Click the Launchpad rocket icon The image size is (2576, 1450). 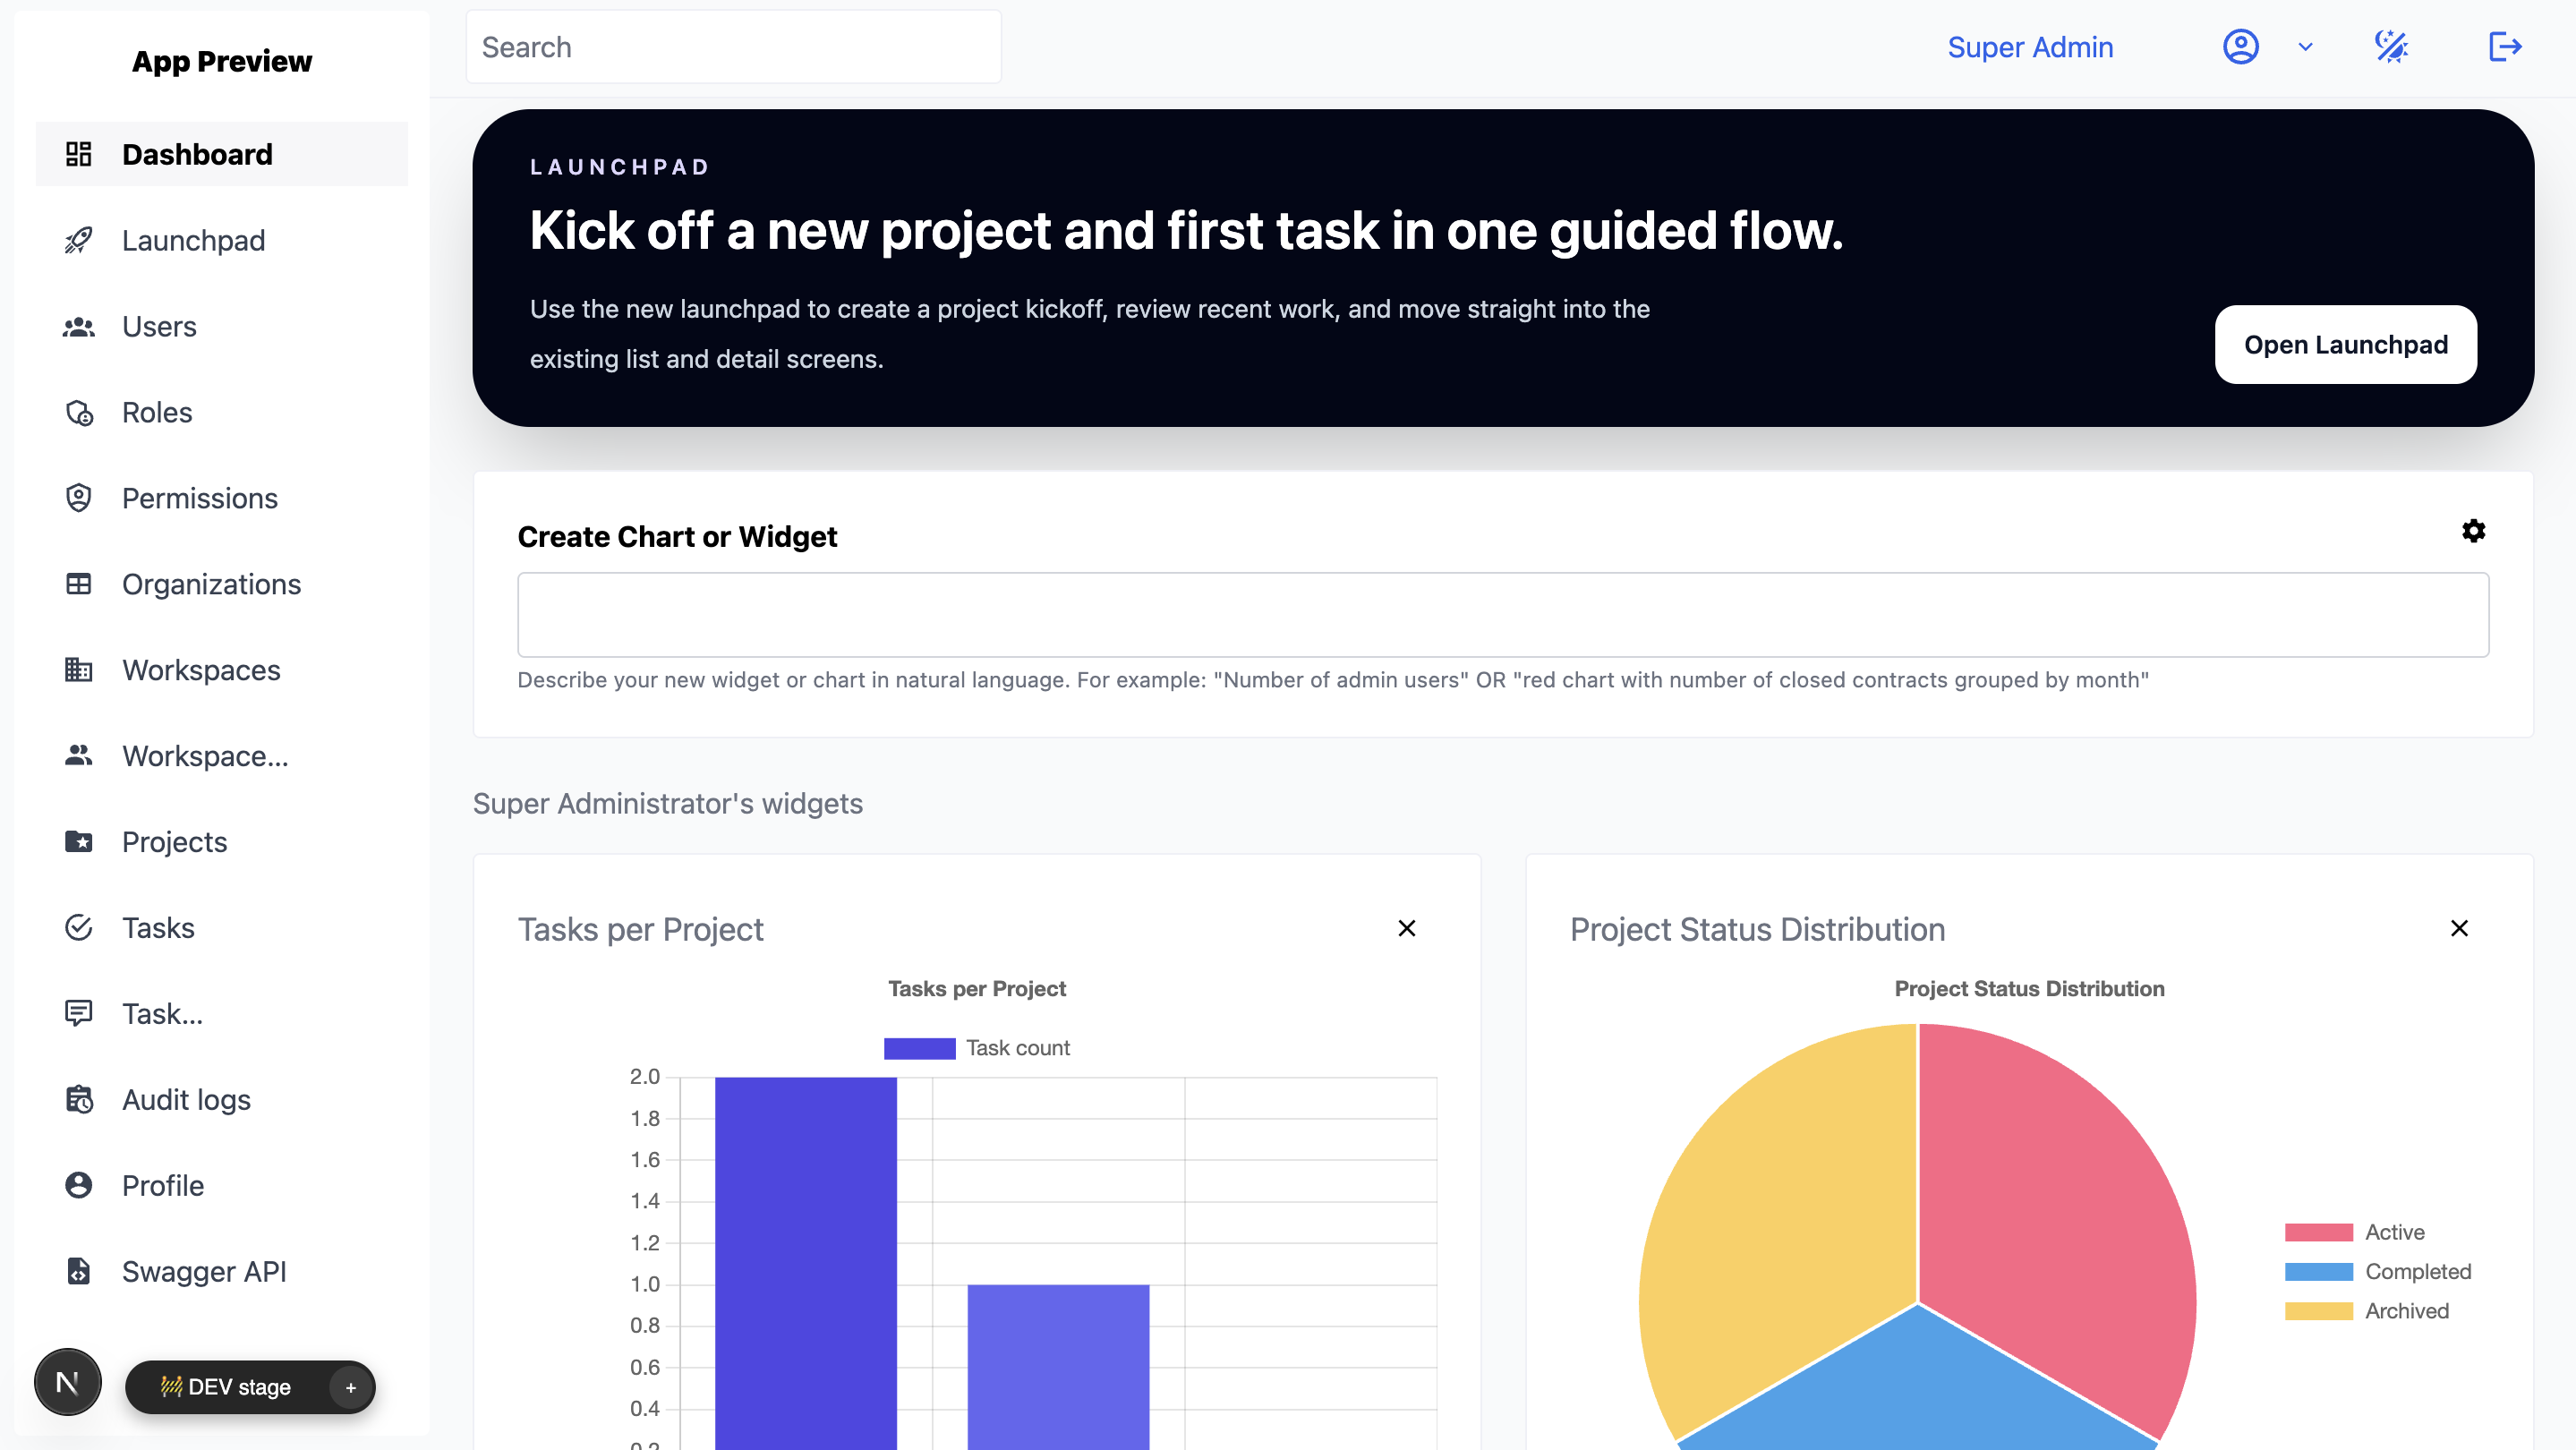point(78,240)
